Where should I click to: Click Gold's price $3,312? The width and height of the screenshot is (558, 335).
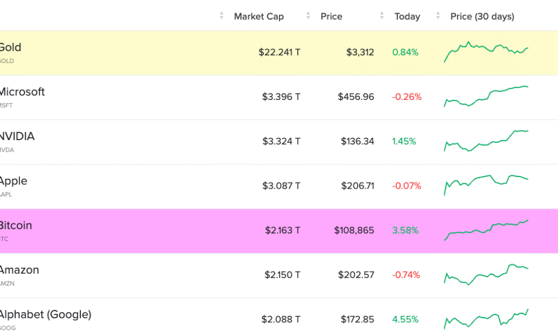(x=360, y=52)
